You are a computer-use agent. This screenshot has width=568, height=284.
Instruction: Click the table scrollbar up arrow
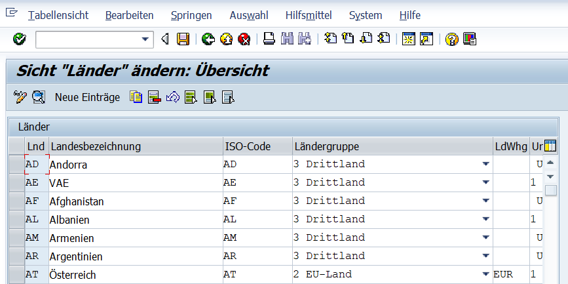(550, 163)
